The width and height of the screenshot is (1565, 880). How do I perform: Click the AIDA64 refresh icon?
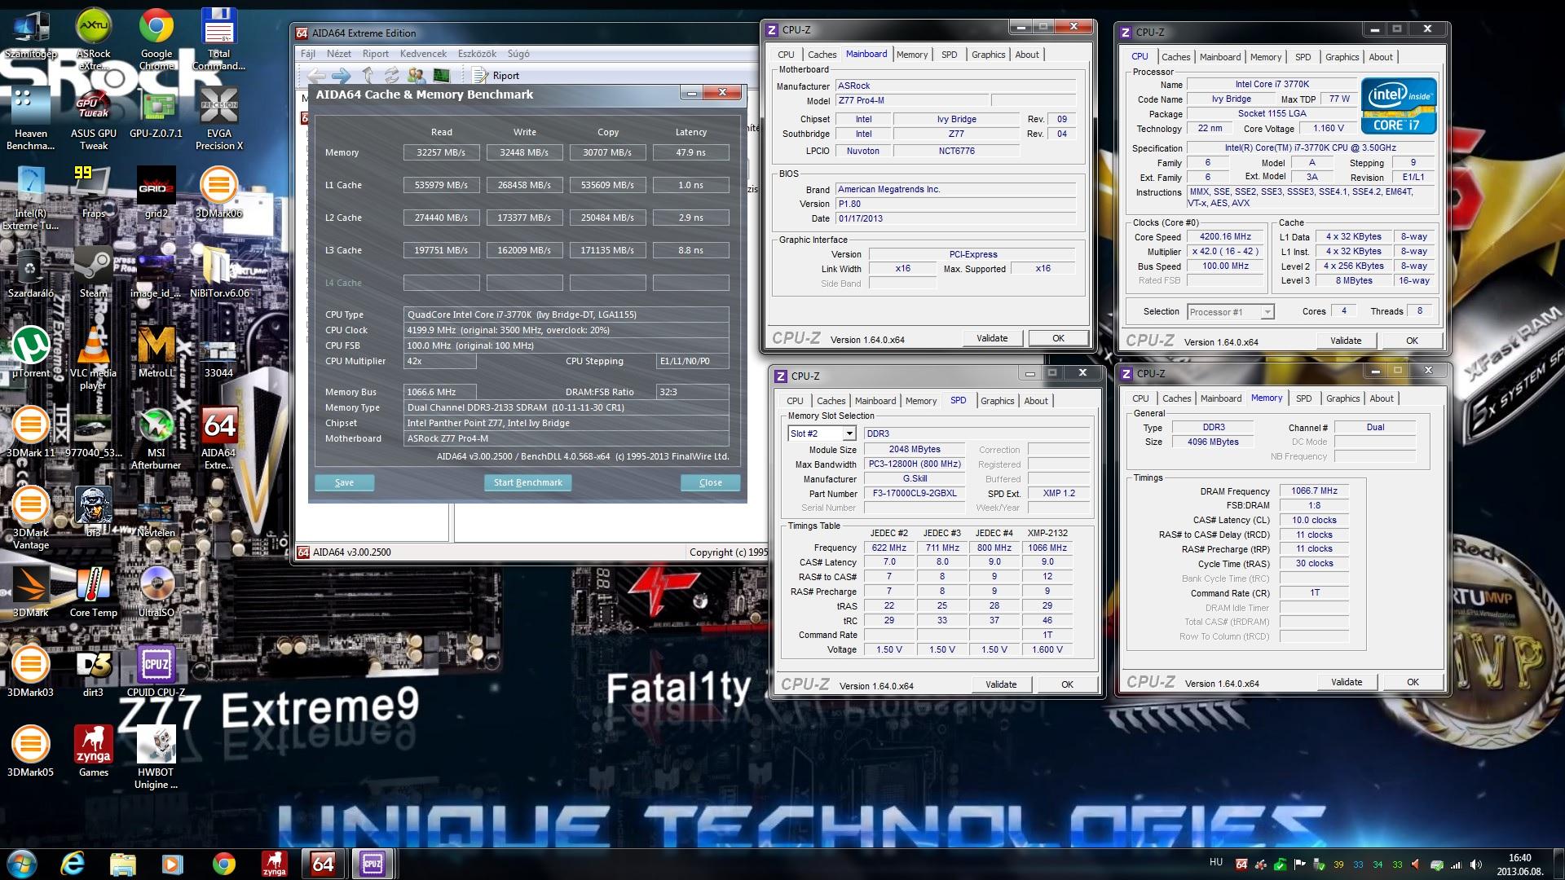(392, 76)
